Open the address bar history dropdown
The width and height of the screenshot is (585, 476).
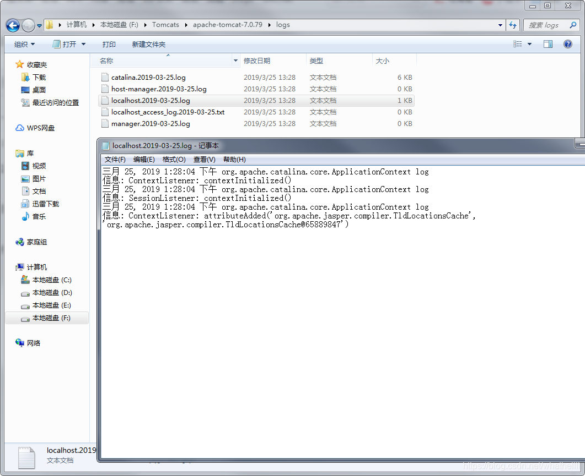[500, 25]
